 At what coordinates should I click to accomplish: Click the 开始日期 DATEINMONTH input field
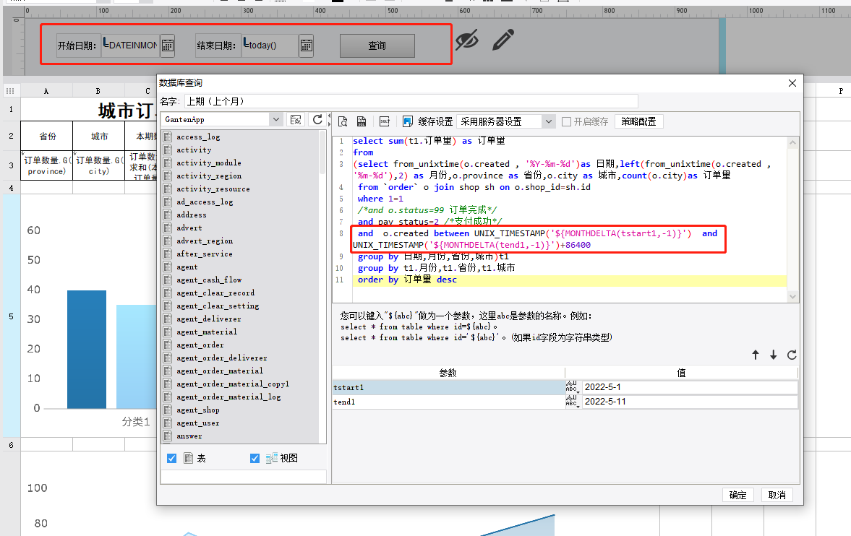coord(131,46)
